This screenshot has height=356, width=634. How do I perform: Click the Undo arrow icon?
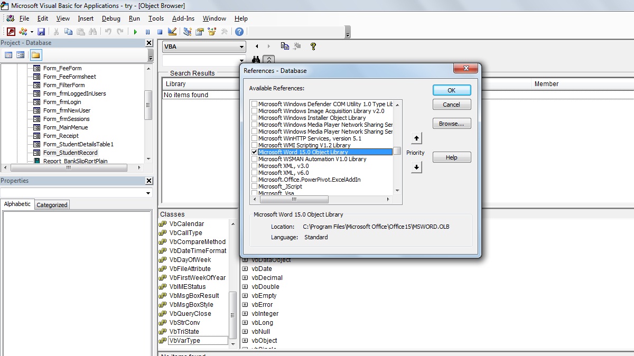point(108,32)
